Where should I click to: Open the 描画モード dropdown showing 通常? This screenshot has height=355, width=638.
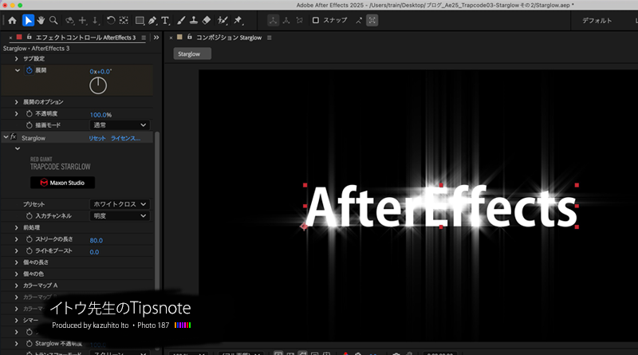120,125
